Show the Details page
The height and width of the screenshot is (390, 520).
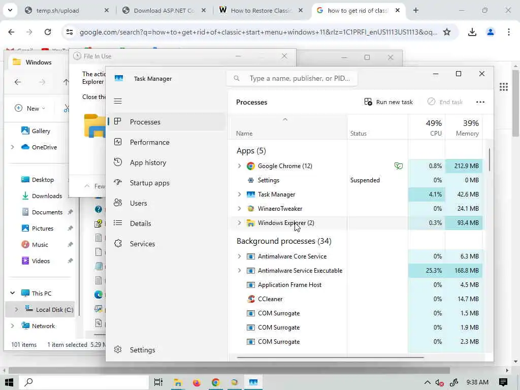coord(167,223)
